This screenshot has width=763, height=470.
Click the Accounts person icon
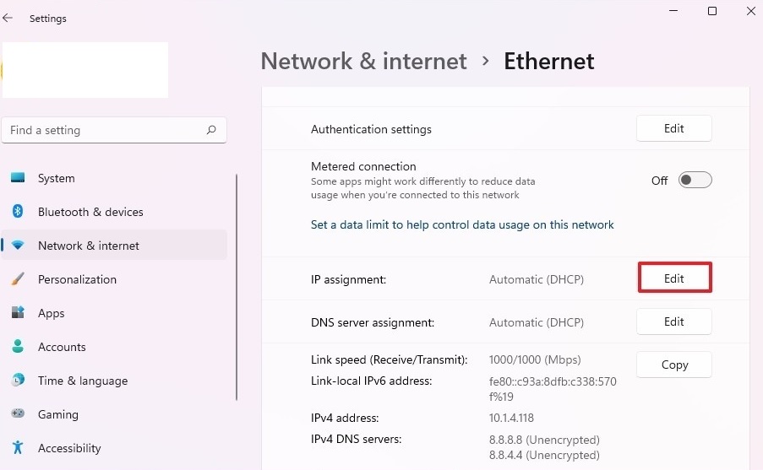18,347
